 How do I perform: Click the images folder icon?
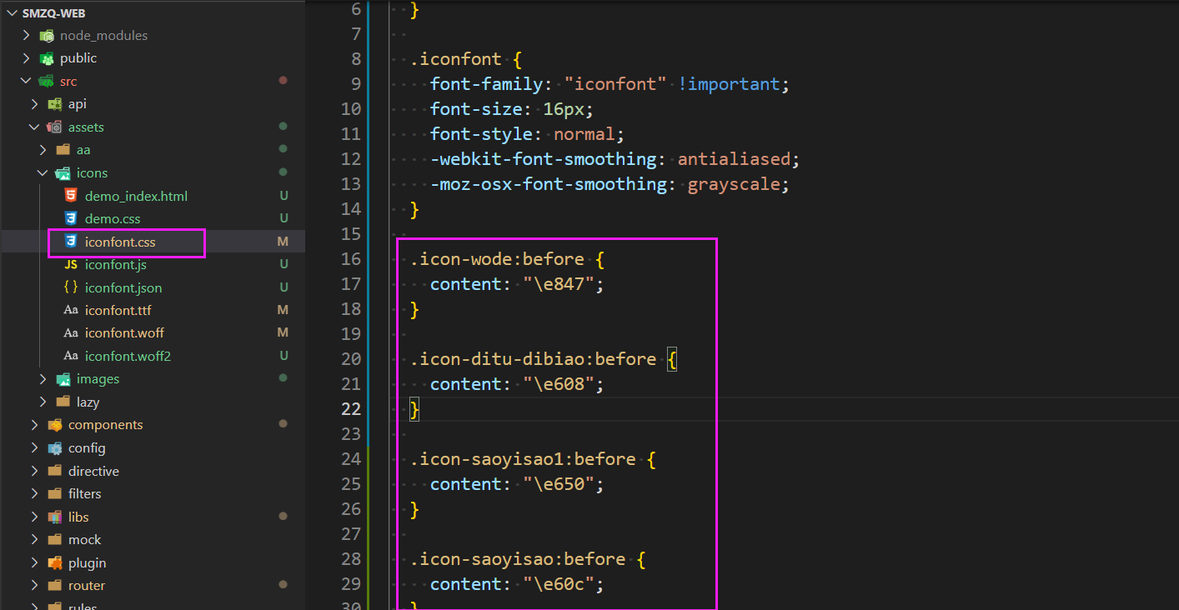pos(63,379)
